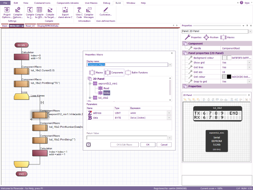Select the lcd_16x2::PrintNumber macro icon
Viewport: 253px width, 190px height.
click(40, 128)
